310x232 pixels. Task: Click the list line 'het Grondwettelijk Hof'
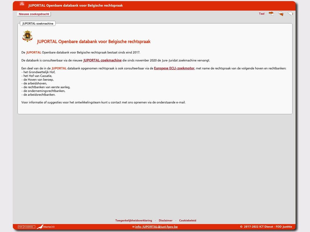coord(38,72)
